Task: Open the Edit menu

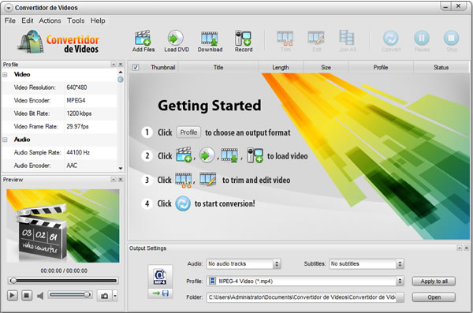Action: click(28, 20)
